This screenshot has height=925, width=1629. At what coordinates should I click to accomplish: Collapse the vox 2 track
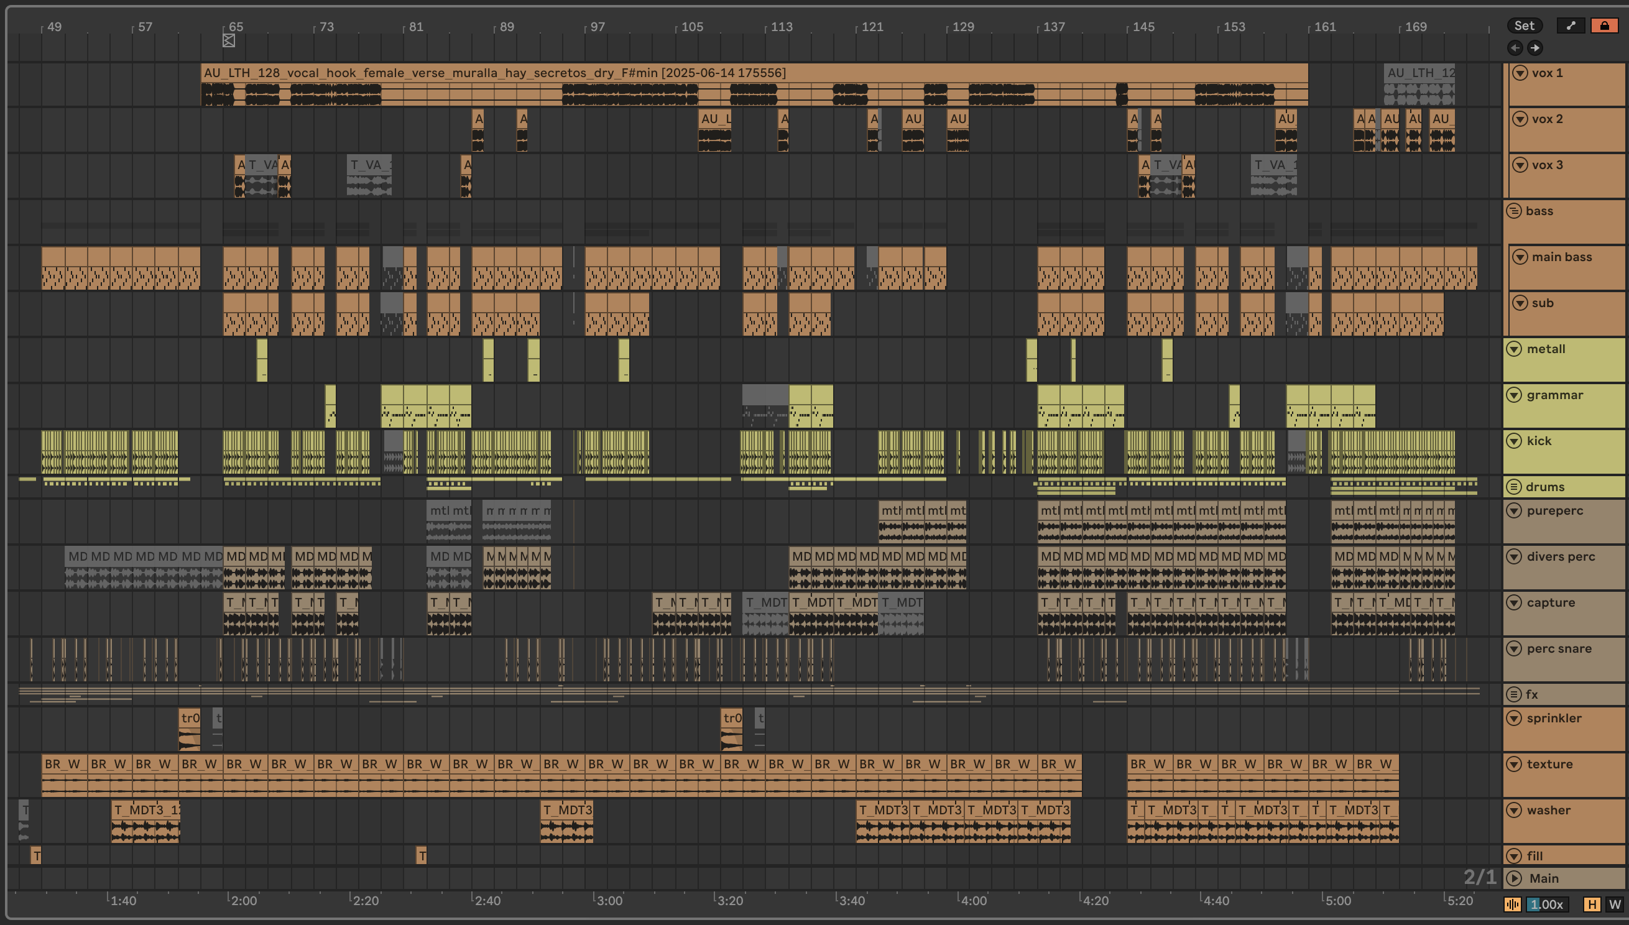tap(1520, 119)
